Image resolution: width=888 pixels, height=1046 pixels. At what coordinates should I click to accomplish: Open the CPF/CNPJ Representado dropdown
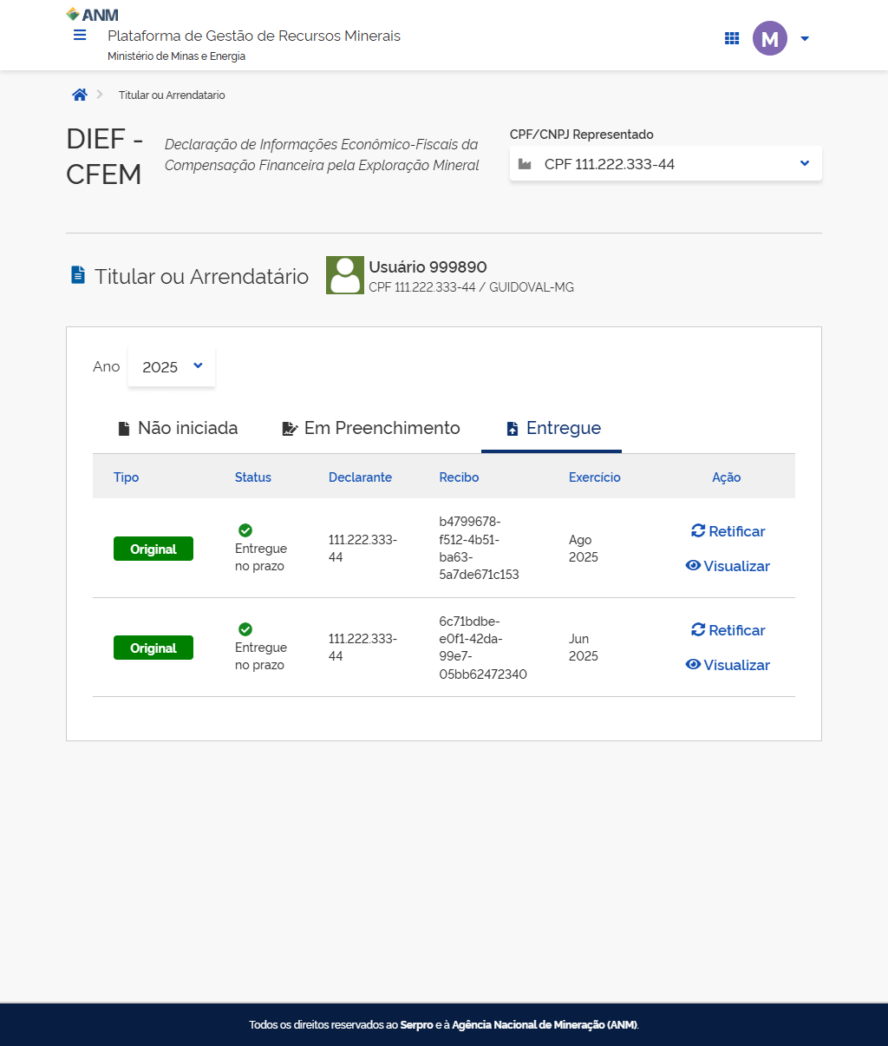click(x=665, y=164)
